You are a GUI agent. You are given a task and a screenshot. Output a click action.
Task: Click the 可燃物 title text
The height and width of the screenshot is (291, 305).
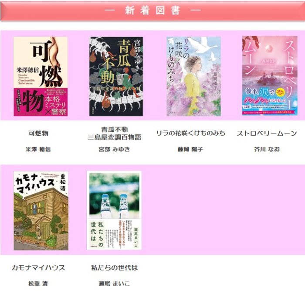coord(38,134)
